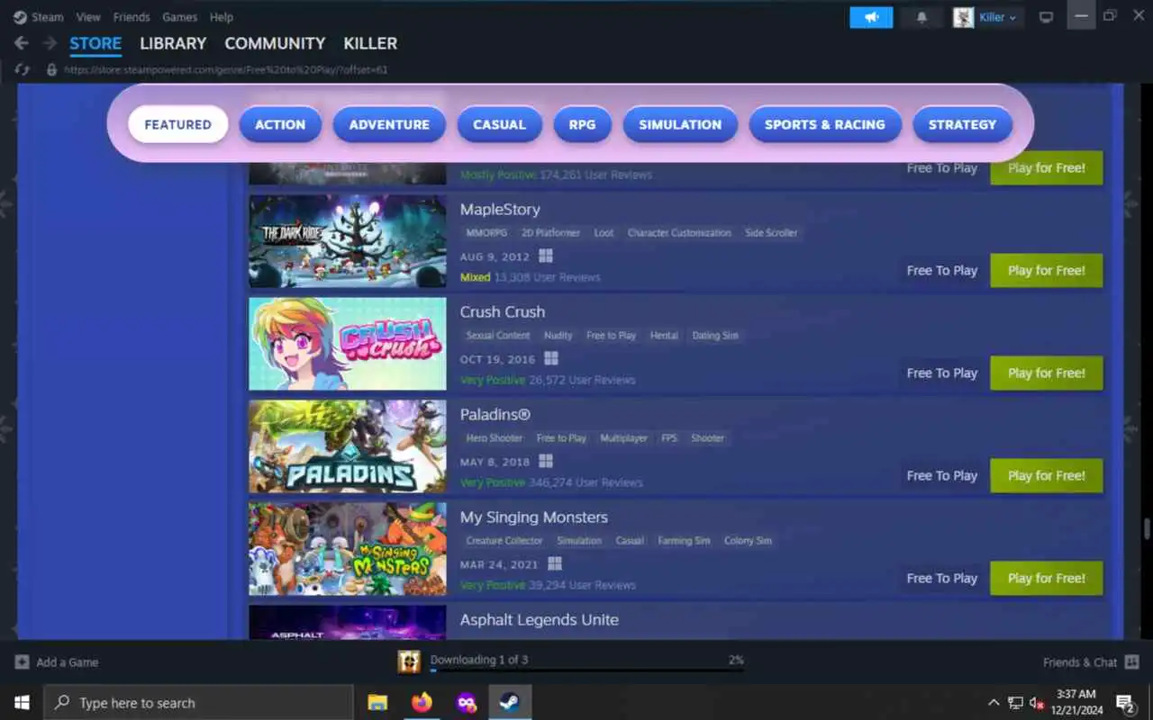Open the Windows notification center icon

[1125, 703]
